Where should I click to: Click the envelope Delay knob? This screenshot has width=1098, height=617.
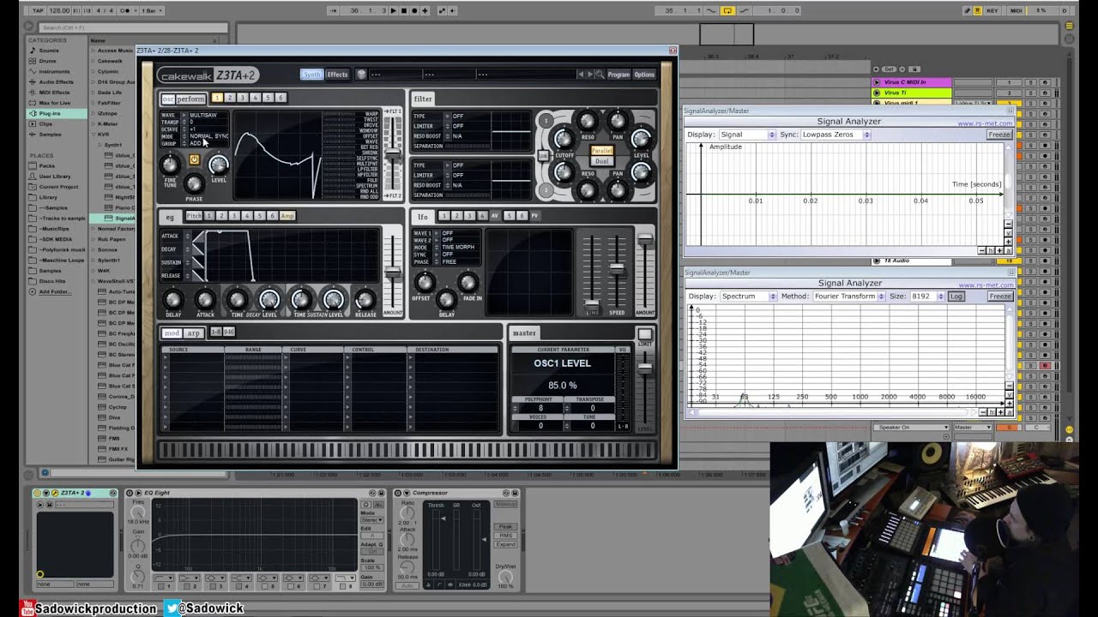tap(172, 299)
